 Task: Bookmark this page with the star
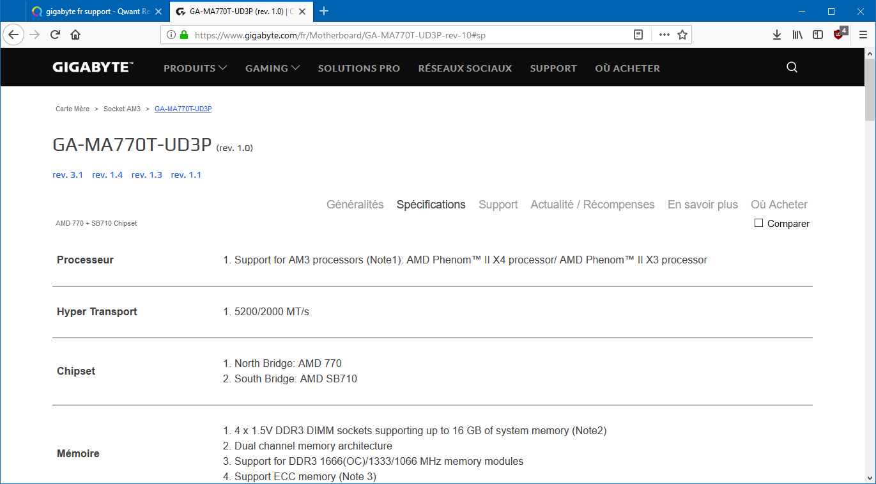point(682,35)
